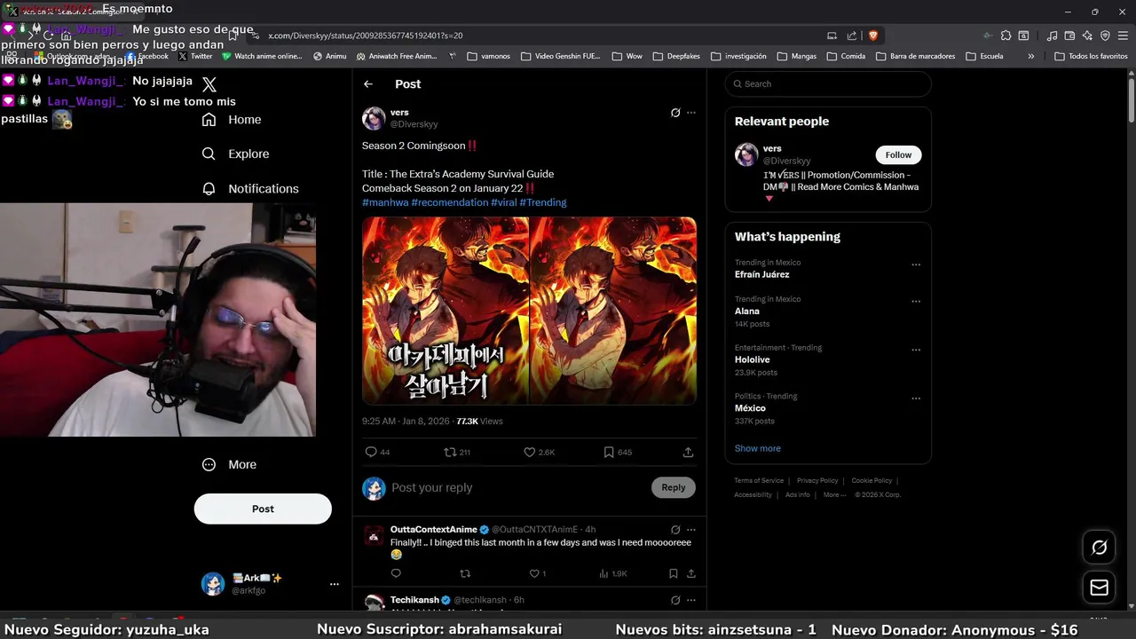Viewport: 1136px width, 639px height.
Task: Click share page icon in address bar
Action: [852, 35]
